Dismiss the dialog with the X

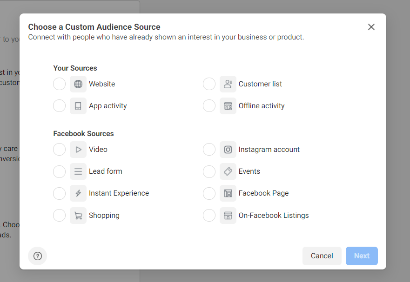371,27
